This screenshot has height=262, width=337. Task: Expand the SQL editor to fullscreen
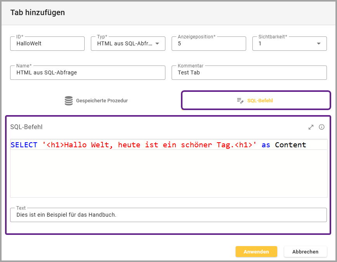point(311,127)
